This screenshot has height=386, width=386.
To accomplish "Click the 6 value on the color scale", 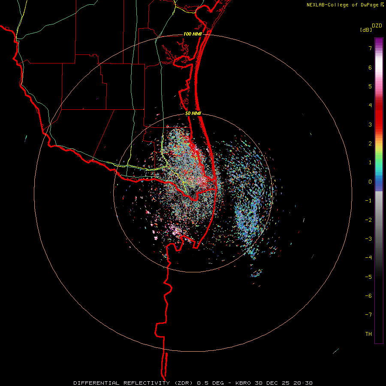I will (x=370, y=67).
